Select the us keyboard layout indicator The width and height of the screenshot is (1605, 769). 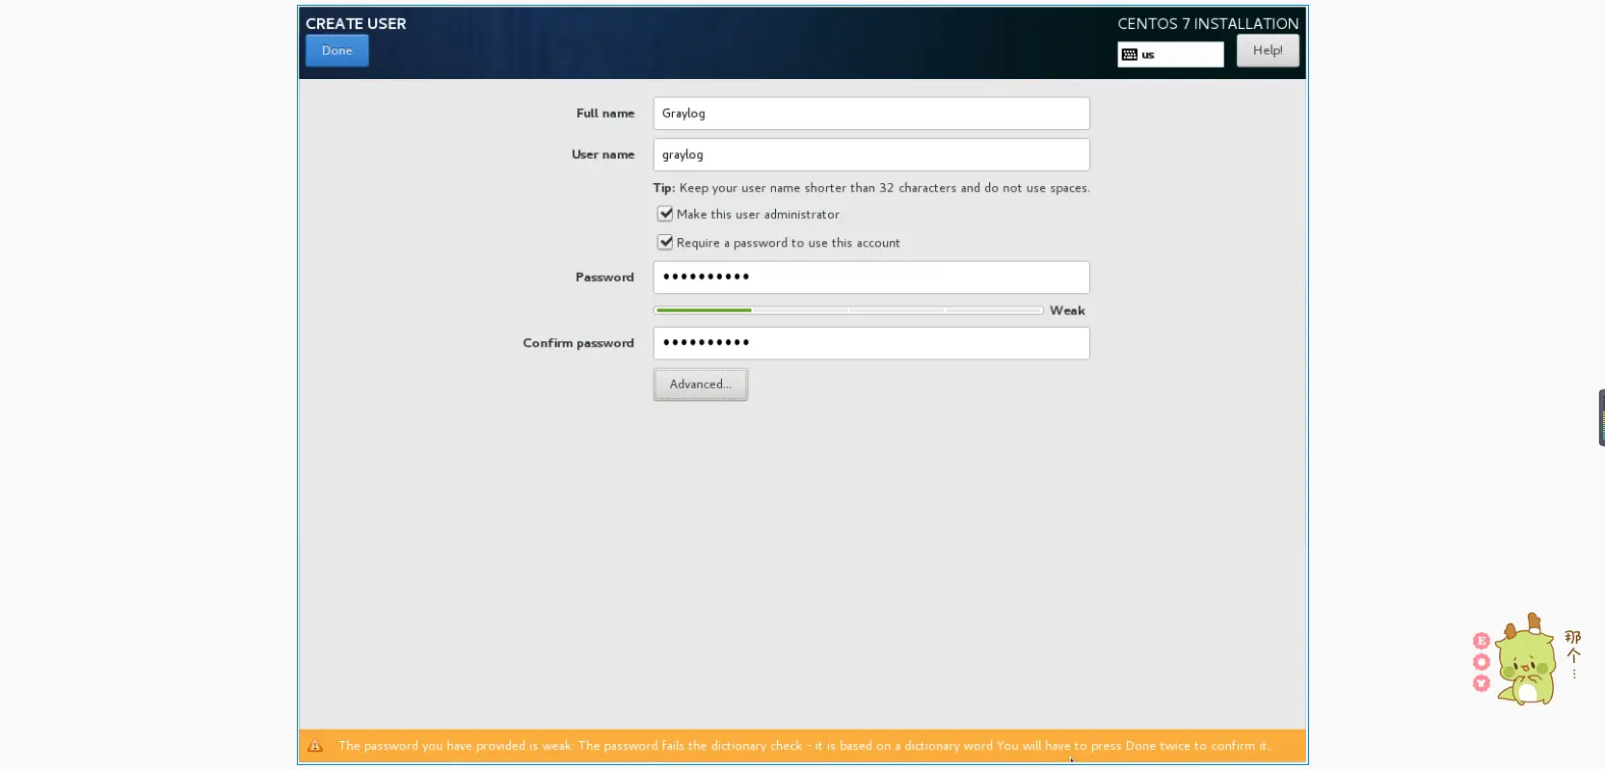(1170, 55)
